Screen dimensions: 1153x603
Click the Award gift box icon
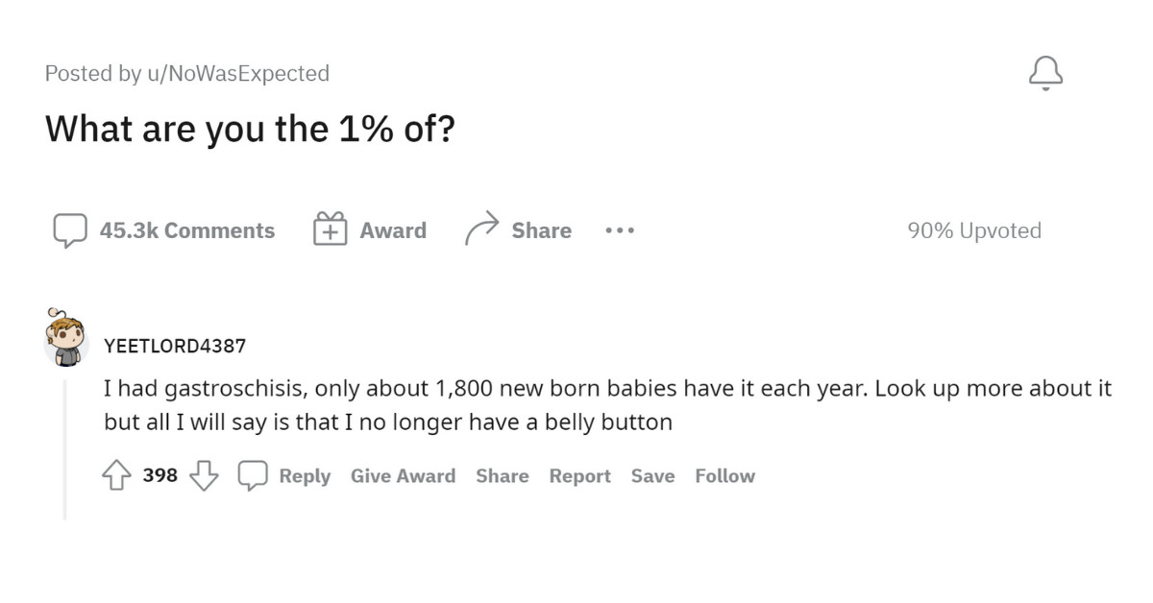click(330, 229)
